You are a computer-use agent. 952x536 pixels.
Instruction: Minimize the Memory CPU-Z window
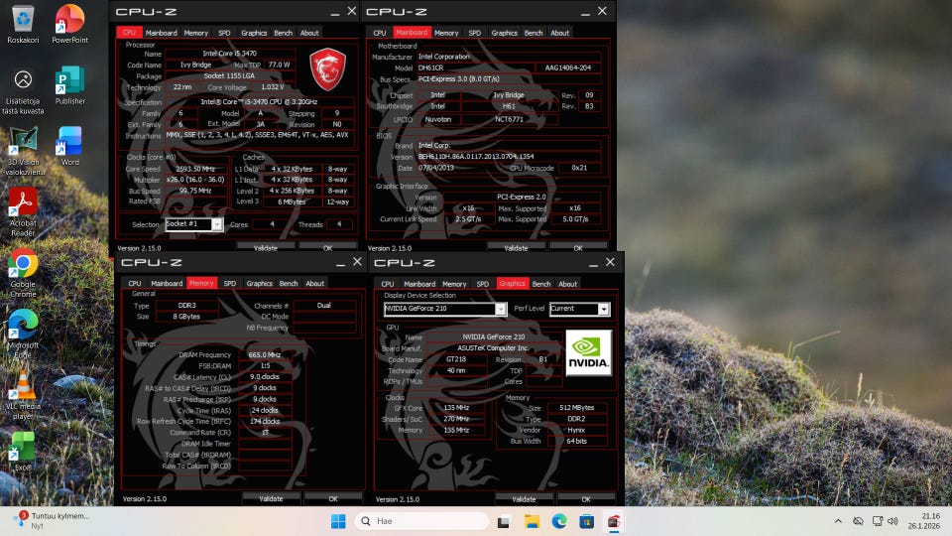pos(340,262)
